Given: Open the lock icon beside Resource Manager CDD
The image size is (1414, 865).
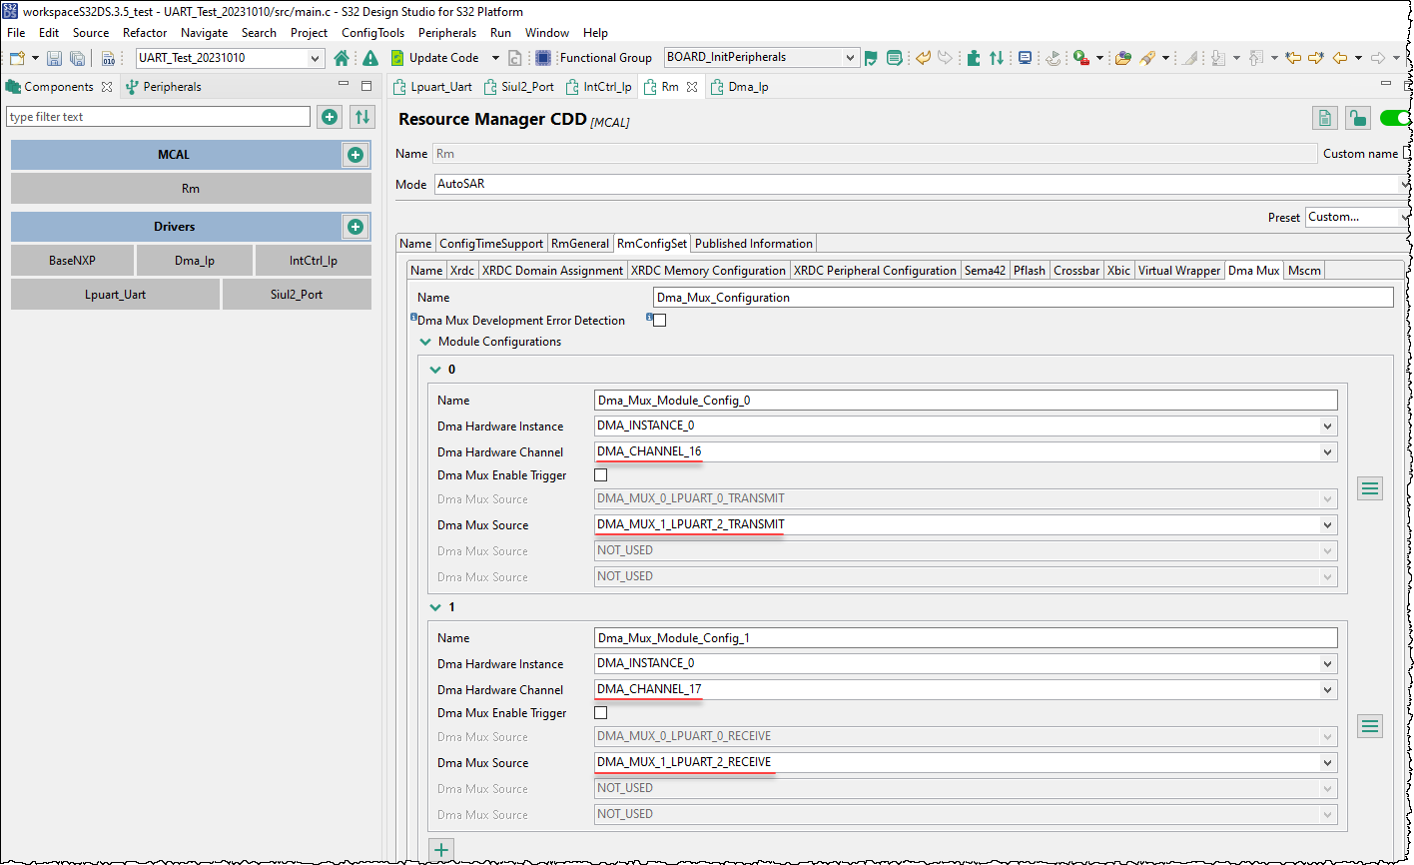Looking at the screenshot, I should click(x=1358, y=118).
